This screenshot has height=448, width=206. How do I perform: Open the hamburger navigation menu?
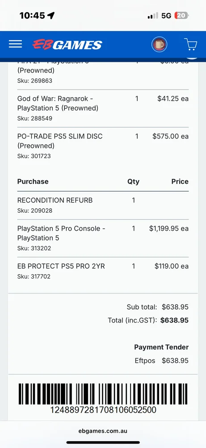click(x=15, y=44)
